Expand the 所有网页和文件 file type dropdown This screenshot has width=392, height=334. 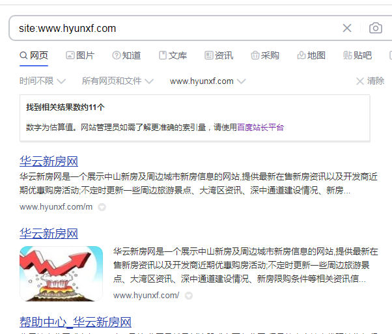pos(117,81)
